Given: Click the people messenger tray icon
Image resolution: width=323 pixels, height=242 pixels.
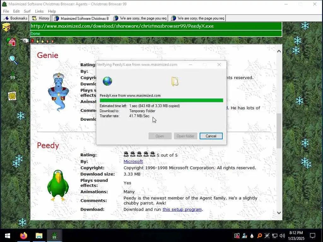Looking at the screenshot, I should (244, 236).
